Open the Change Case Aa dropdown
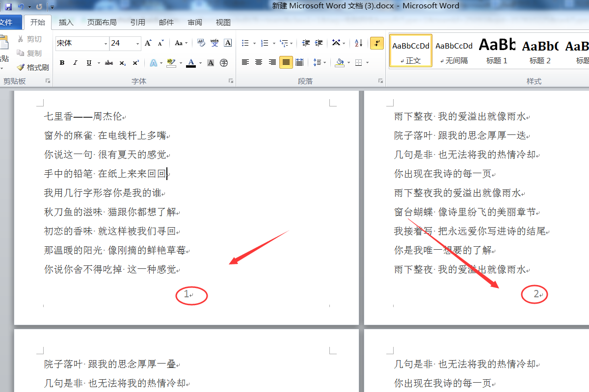Viewport: 589px width, 392px height. pos(181,43)
